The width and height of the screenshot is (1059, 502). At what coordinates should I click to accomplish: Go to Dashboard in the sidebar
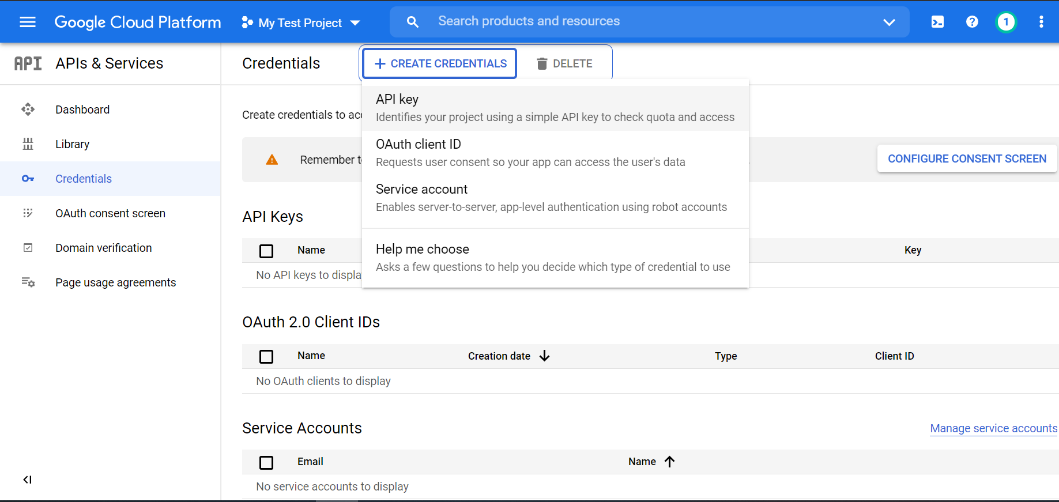[110, 110]
